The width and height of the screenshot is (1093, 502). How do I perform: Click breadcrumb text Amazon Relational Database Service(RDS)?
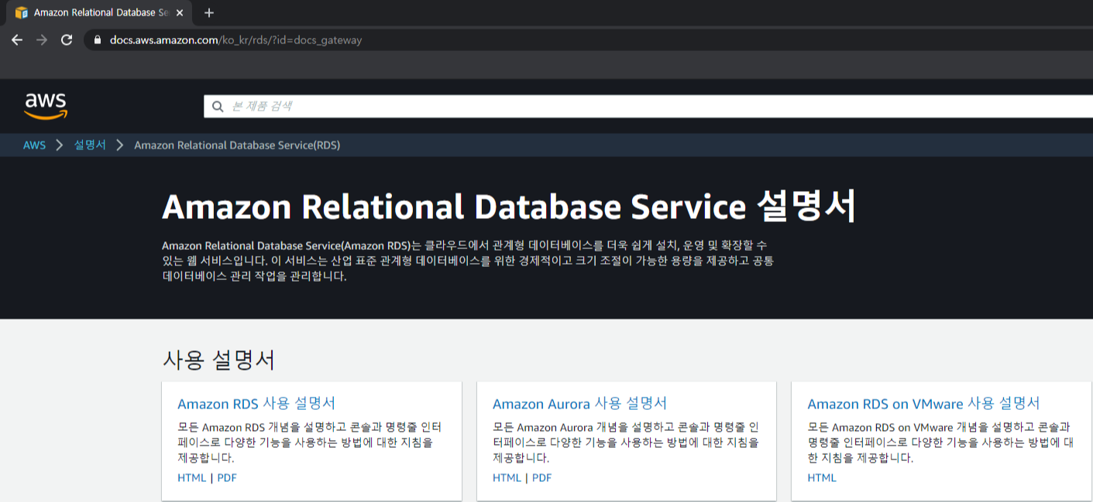coord(237,145)
